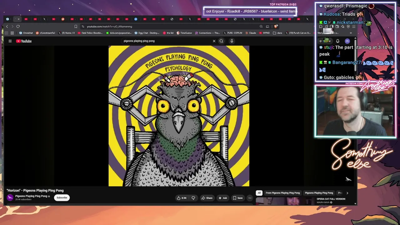This screenshot has width=400, height=225.
Task: Open the browser wallet icon
Action: tap(337, 27)
